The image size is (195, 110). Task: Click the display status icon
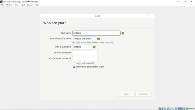click(x=176, y=108)
